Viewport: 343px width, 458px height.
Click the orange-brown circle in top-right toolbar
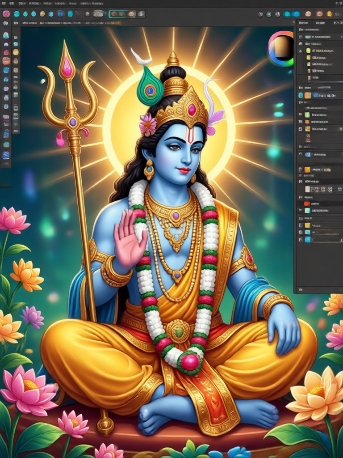[x=319, y=14]
